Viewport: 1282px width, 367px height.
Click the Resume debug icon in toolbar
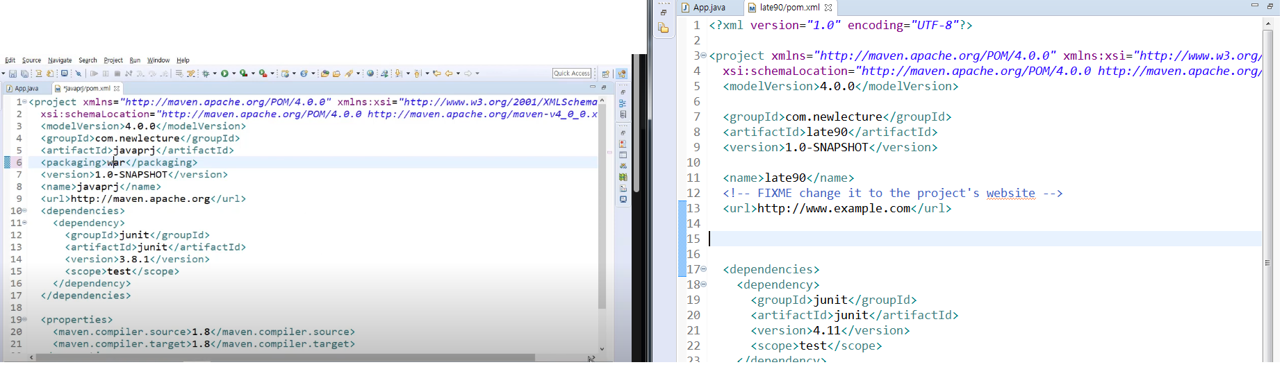[x=94, y=74]
